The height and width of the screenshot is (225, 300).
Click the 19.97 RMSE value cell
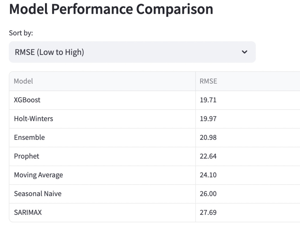pyautogui.click(x=248, y=119)
